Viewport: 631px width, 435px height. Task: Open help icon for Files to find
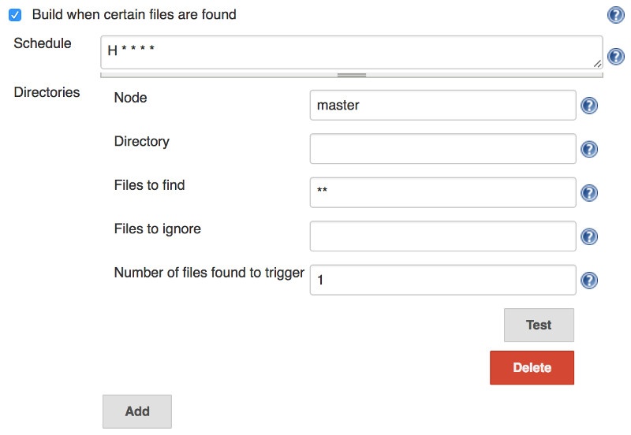(589, 193)
